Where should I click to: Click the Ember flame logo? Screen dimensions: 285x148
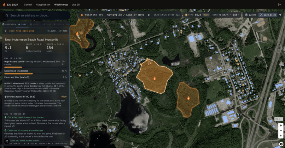(x=4, y=5)
